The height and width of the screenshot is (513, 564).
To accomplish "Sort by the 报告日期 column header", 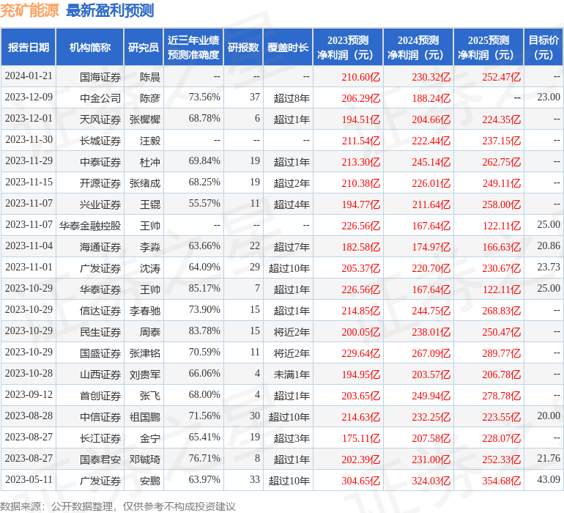I will tap(28, 48).
